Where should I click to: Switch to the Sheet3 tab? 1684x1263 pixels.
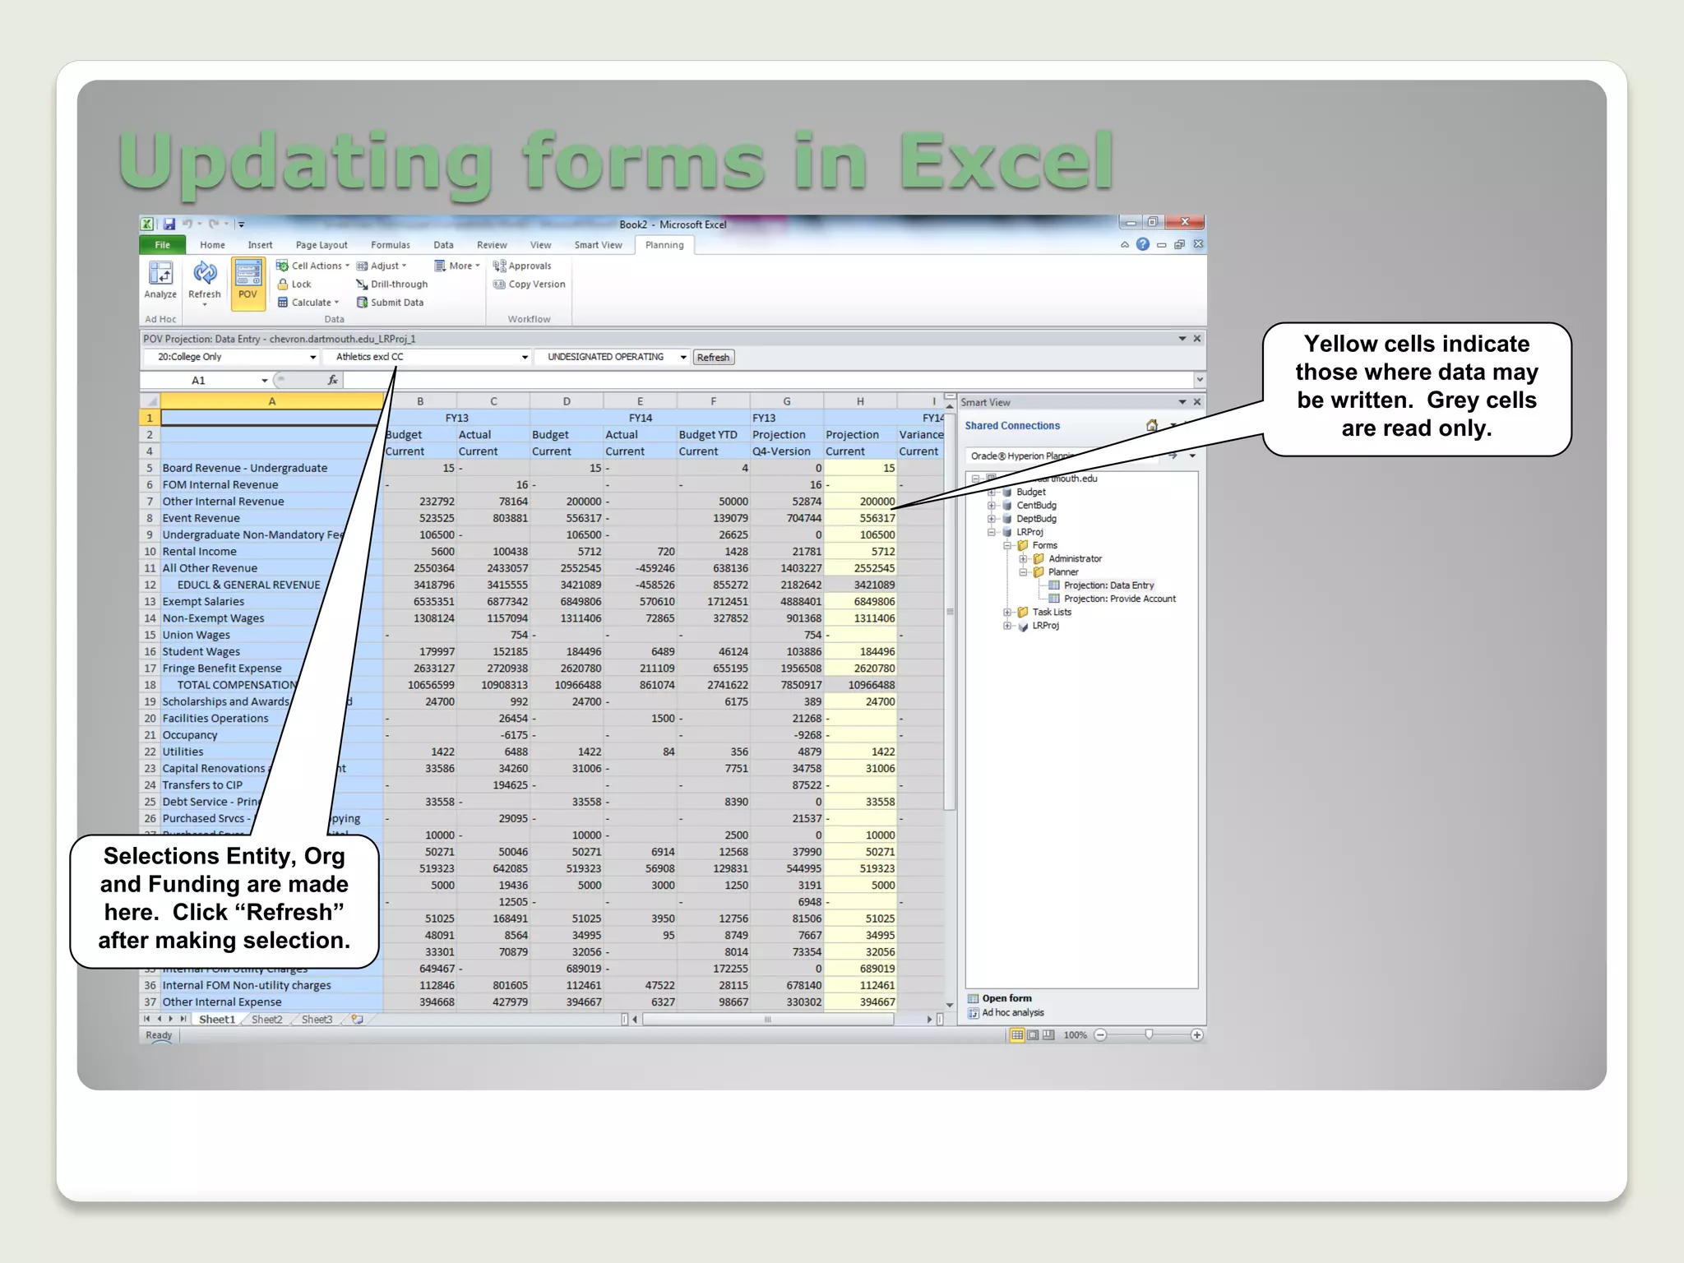317,1020
